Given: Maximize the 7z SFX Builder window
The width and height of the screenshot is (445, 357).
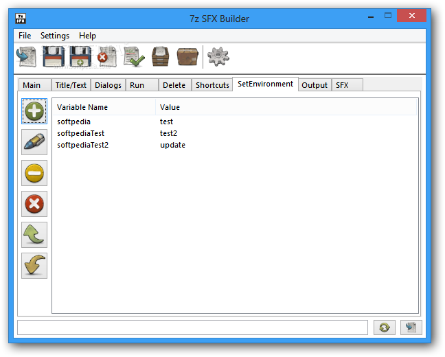Looking at the screenshot, I should [x=388, y=16].
